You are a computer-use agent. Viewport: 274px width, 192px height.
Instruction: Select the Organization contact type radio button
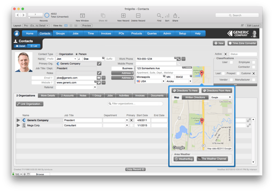pos(57,54)
